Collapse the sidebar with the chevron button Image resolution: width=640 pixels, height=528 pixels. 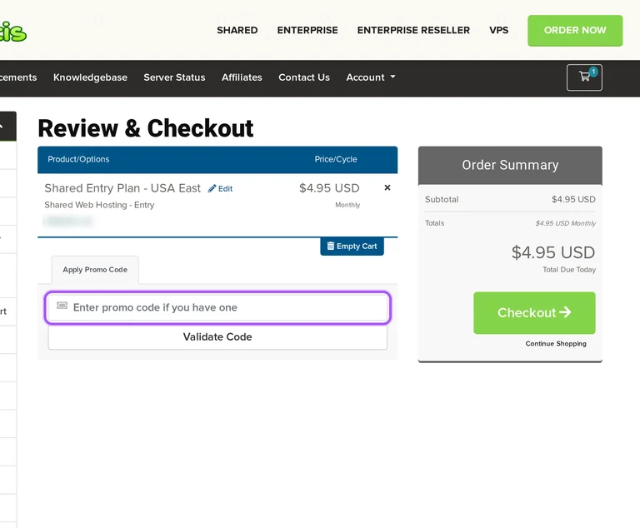tap(7, 126)
